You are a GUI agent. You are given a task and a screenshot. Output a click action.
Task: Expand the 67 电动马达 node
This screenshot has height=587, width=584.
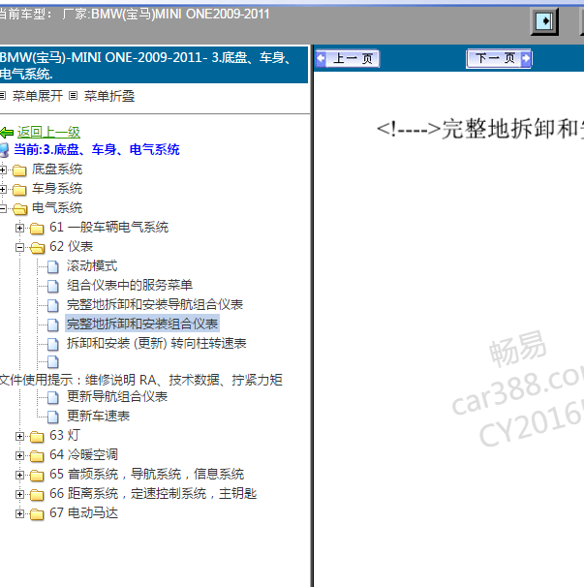point(19,514)
